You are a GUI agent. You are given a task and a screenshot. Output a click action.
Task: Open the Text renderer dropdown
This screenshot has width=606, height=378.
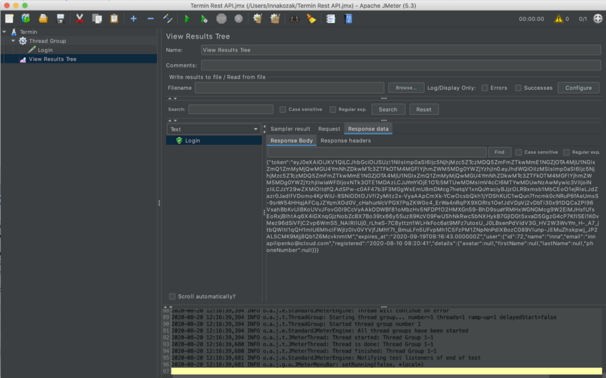coord(214,129)
